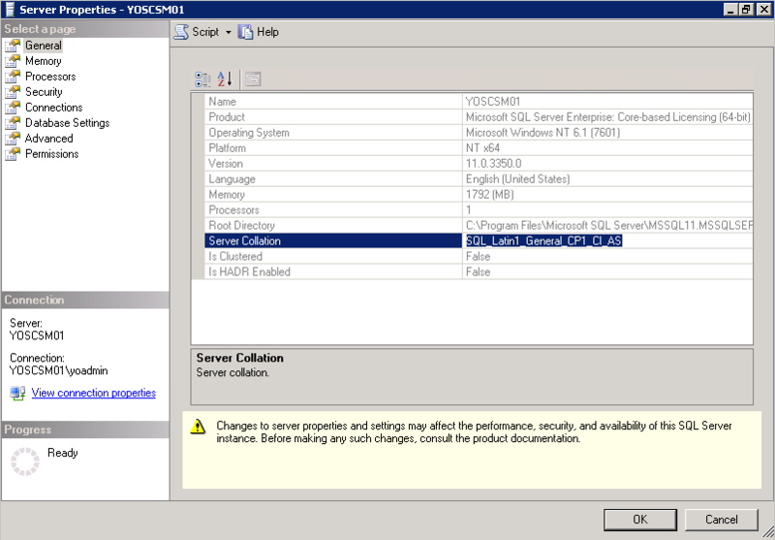This screenshot has width=775, height=540.
Task: Click the Permissions page icon
Action: click(x=13, y=154)
